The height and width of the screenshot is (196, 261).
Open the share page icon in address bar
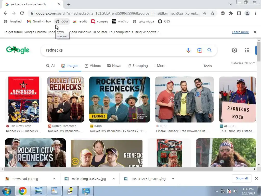click(204, 13)
